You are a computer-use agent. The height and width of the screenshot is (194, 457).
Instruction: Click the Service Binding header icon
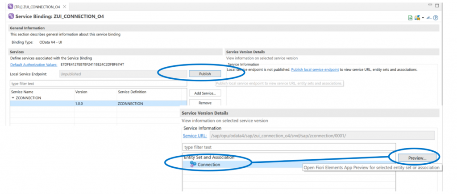click(x=11, y=16)
